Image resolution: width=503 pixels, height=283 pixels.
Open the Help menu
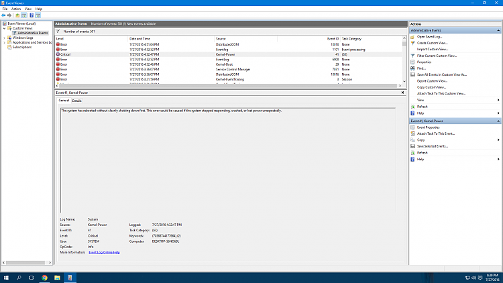tap(39, 9)
